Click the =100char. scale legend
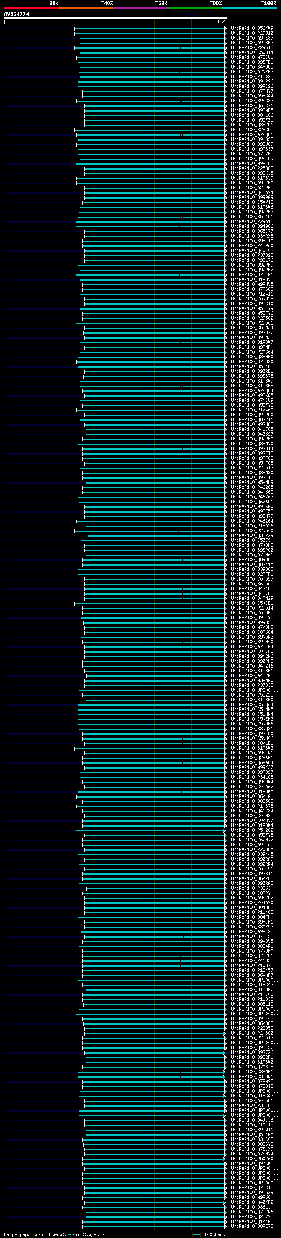281x1238 pixels. point(209,1234)
